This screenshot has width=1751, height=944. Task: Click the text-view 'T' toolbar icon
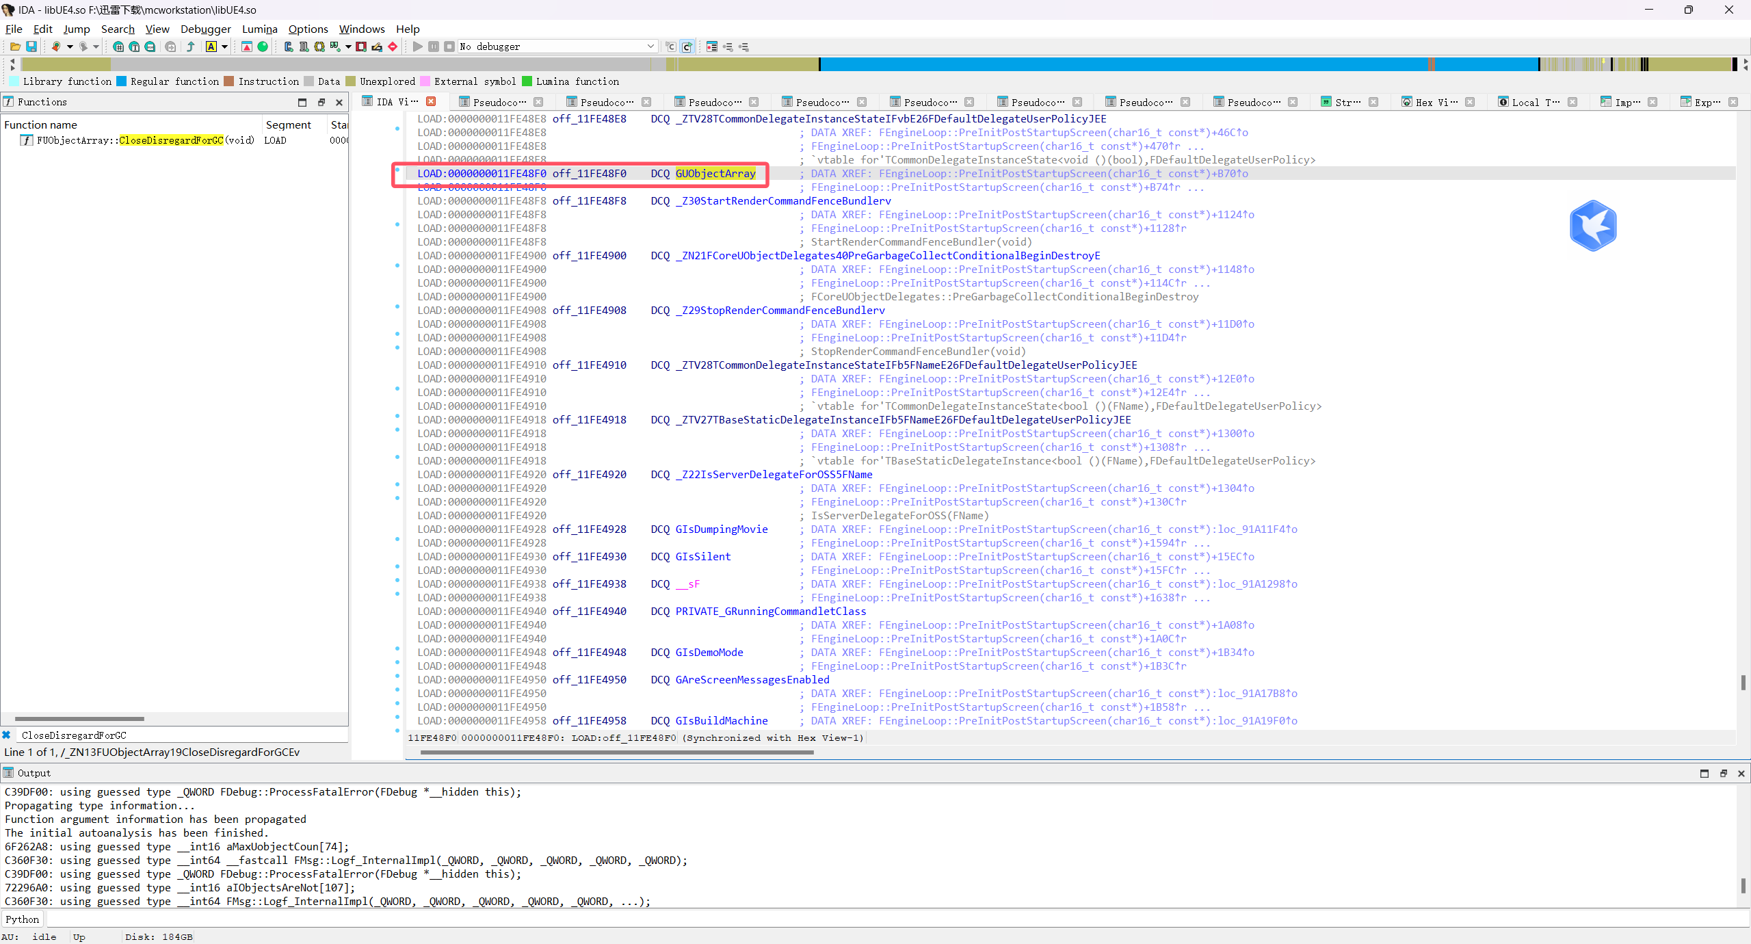click(134, 47)
